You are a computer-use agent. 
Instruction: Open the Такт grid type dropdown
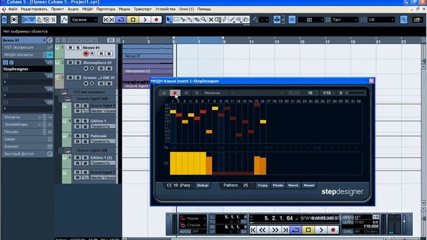tap(345, 19)
